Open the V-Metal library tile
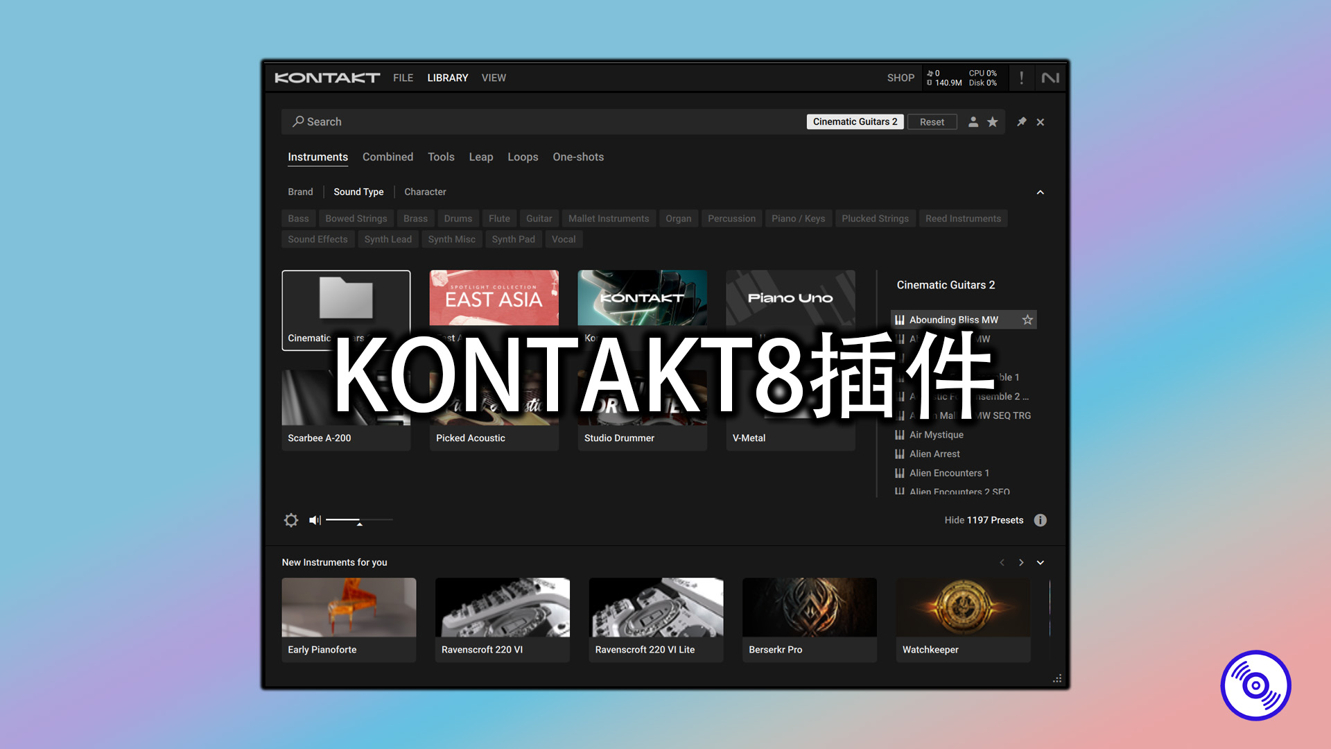 click(790, 410)
